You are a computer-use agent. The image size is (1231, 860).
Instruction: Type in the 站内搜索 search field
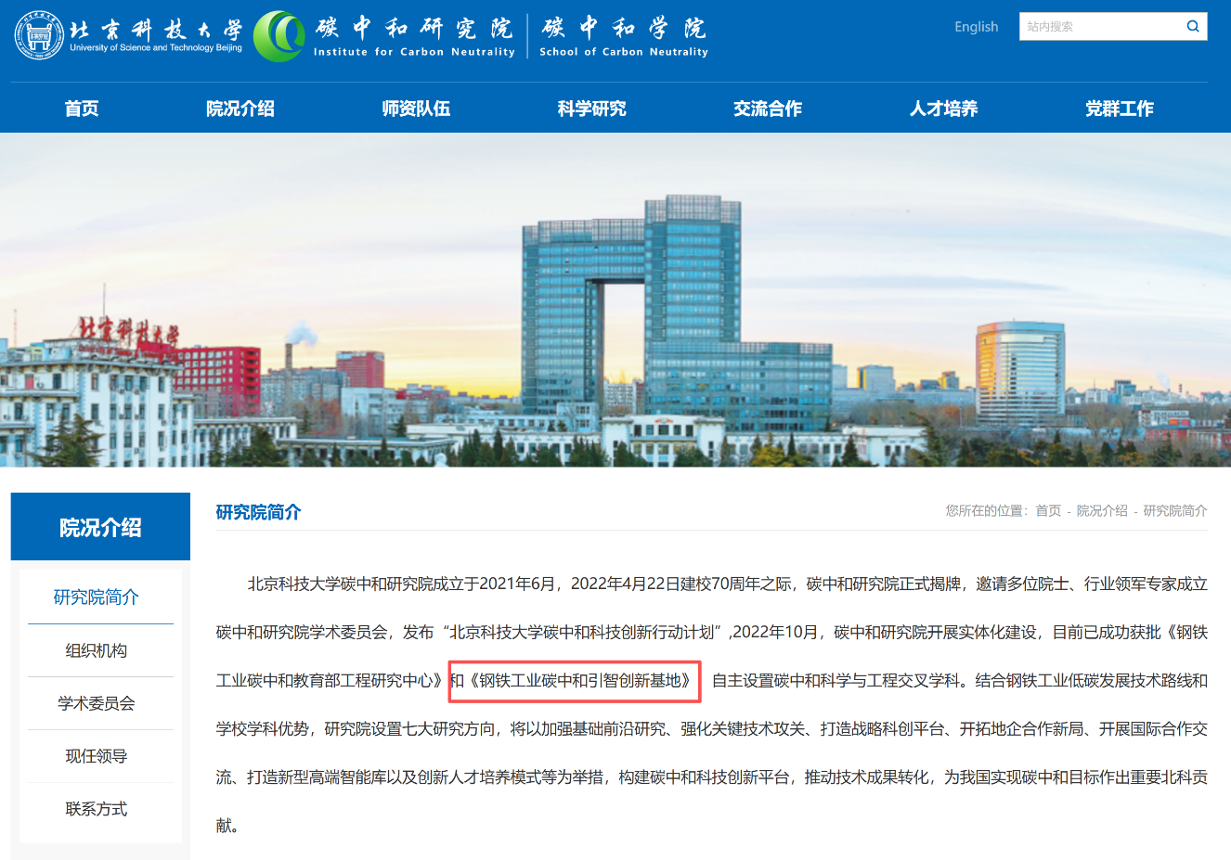[x=1100, y=27]
